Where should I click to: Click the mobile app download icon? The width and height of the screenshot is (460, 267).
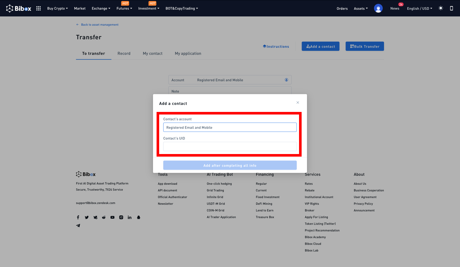pos(452,8)
